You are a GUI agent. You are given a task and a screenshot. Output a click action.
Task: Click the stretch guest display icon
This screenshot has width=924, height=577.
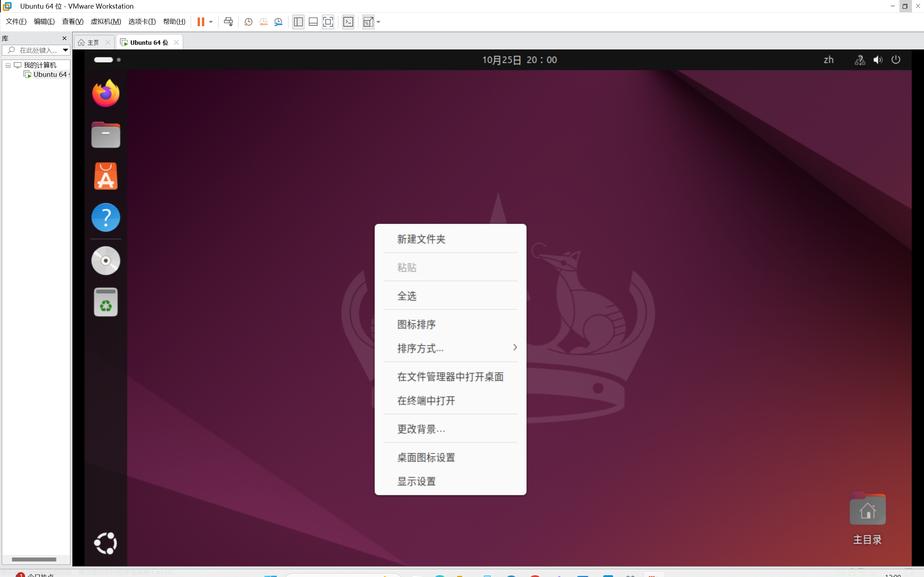[368, 22]
